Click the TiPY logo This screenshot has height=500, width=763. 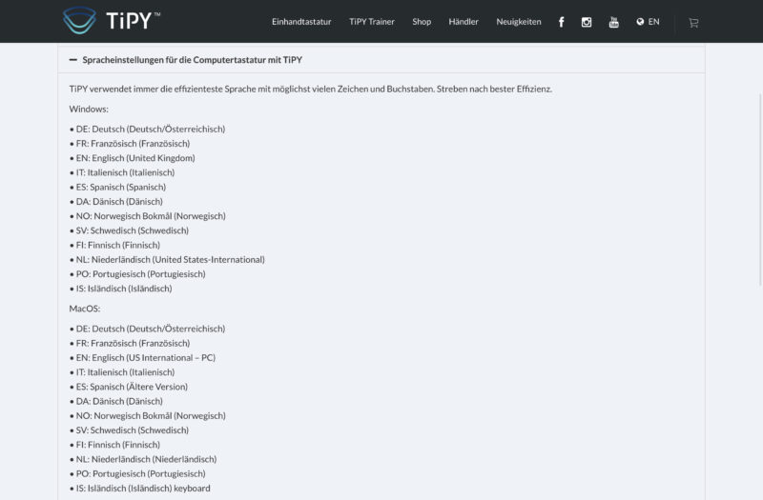tap(112, 20)
